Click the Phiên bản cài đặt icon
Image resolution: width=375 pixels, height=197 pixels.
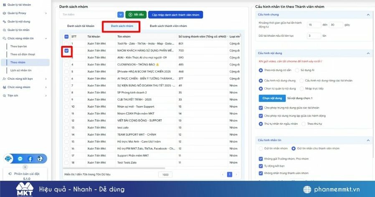coord(10,174)
